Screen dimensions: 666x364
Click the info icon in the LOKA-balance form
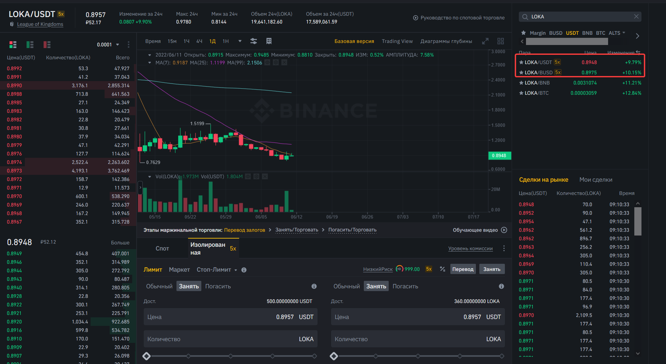[501, 286]
